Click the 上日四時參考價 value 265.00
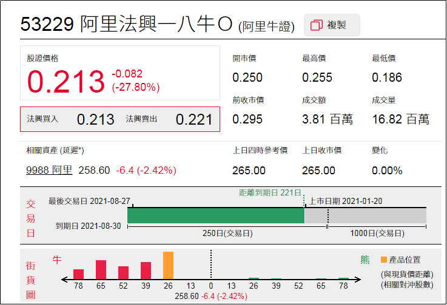 pos(249,171)
